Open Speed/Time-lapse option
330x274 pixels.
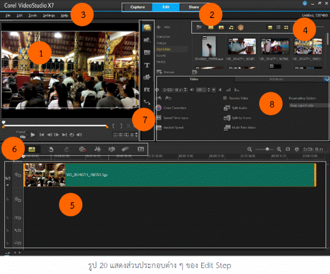tap(172, 118)
